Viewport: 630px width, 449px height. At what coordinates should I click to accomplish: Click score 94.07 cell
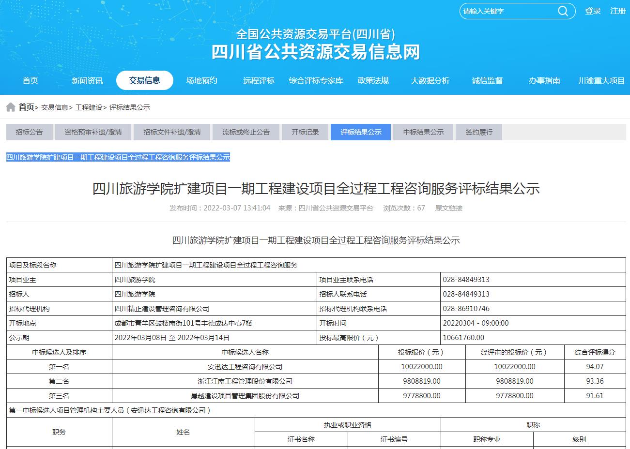[x=595, y=367]
